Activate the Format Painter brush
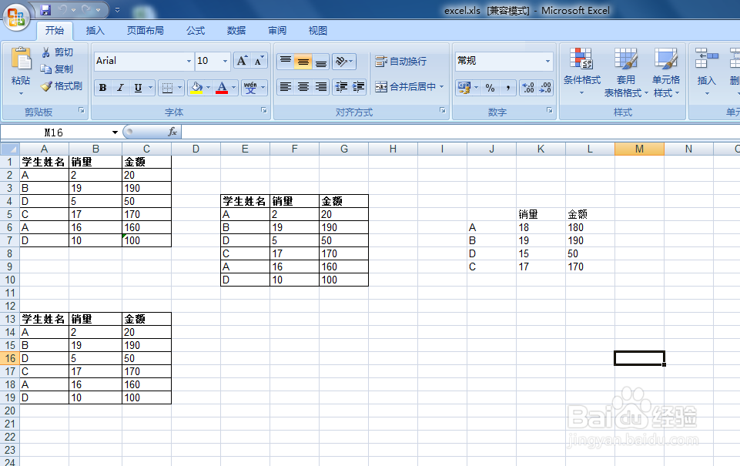This screenshot has height=466, width=740. pos(45,86)
